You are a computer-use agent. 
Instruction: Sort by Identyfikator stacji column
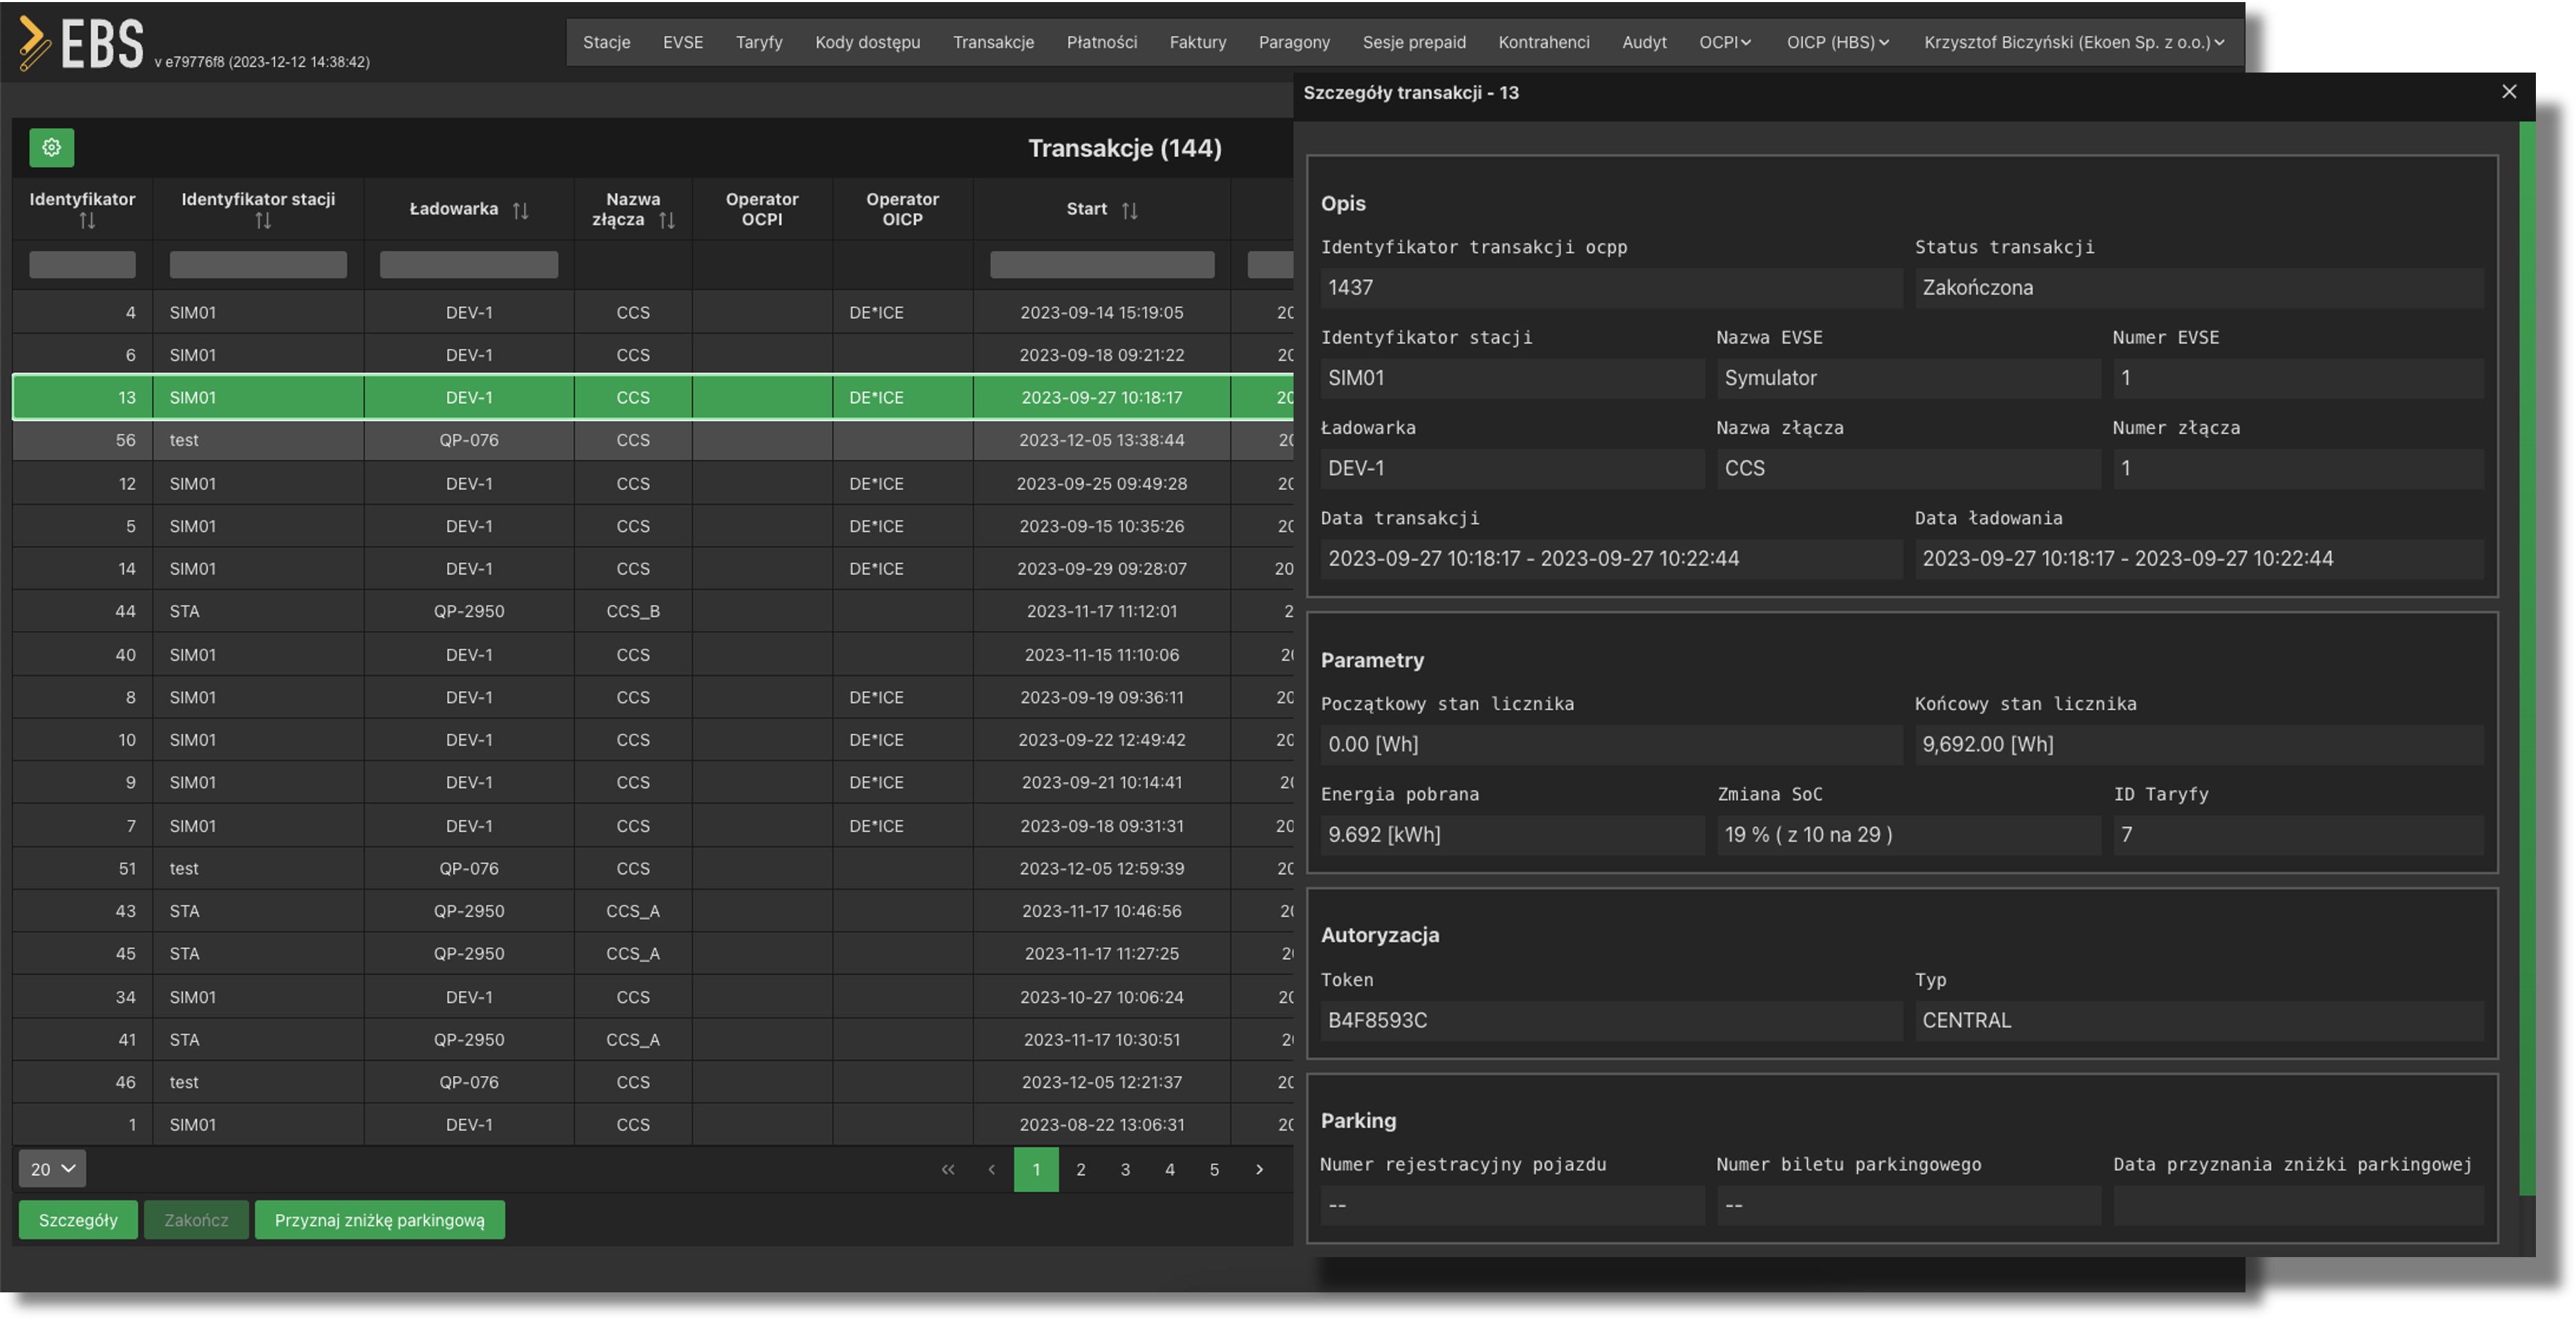click(262, 220)
